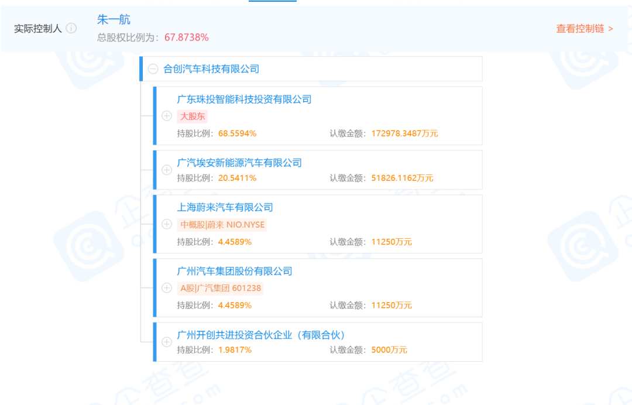The image size is (632, 405).
Task: Click 广州汽车集团 shareholding ratio 4.4589%
Action: (x=235, y=306)
